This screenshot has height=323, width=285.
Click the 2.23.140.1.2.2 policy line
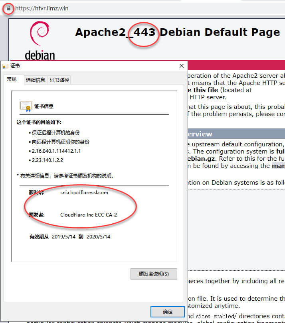pos(47,160)
